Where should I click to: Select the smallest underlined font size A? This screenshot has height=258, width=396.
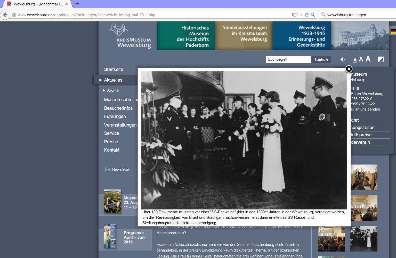point(355,60)
